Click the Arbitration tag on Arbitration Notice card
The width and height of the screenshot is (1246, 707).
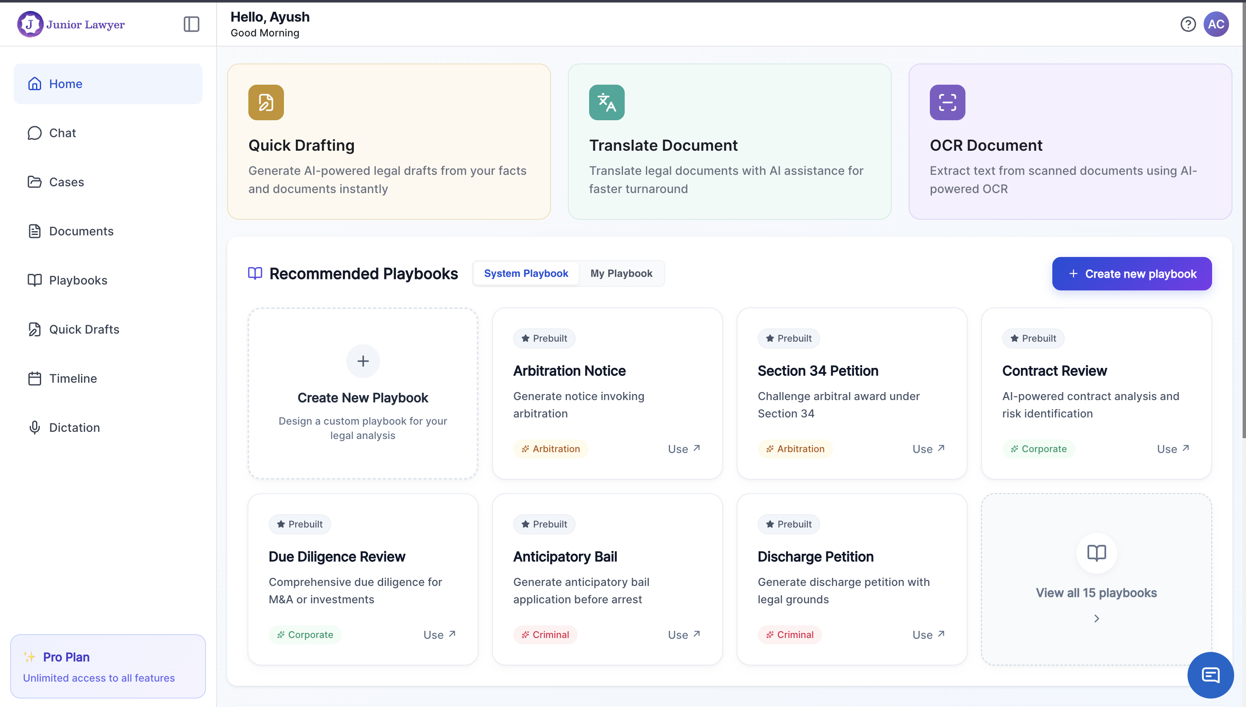click(551, 449)
